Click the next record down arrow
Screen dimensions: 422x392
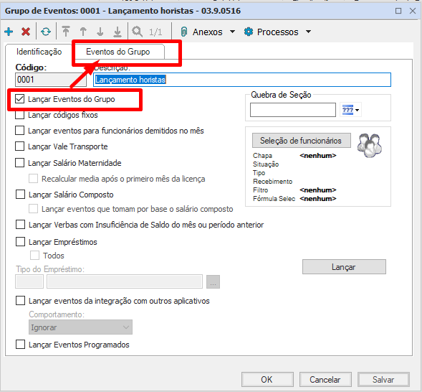[100, 32]
